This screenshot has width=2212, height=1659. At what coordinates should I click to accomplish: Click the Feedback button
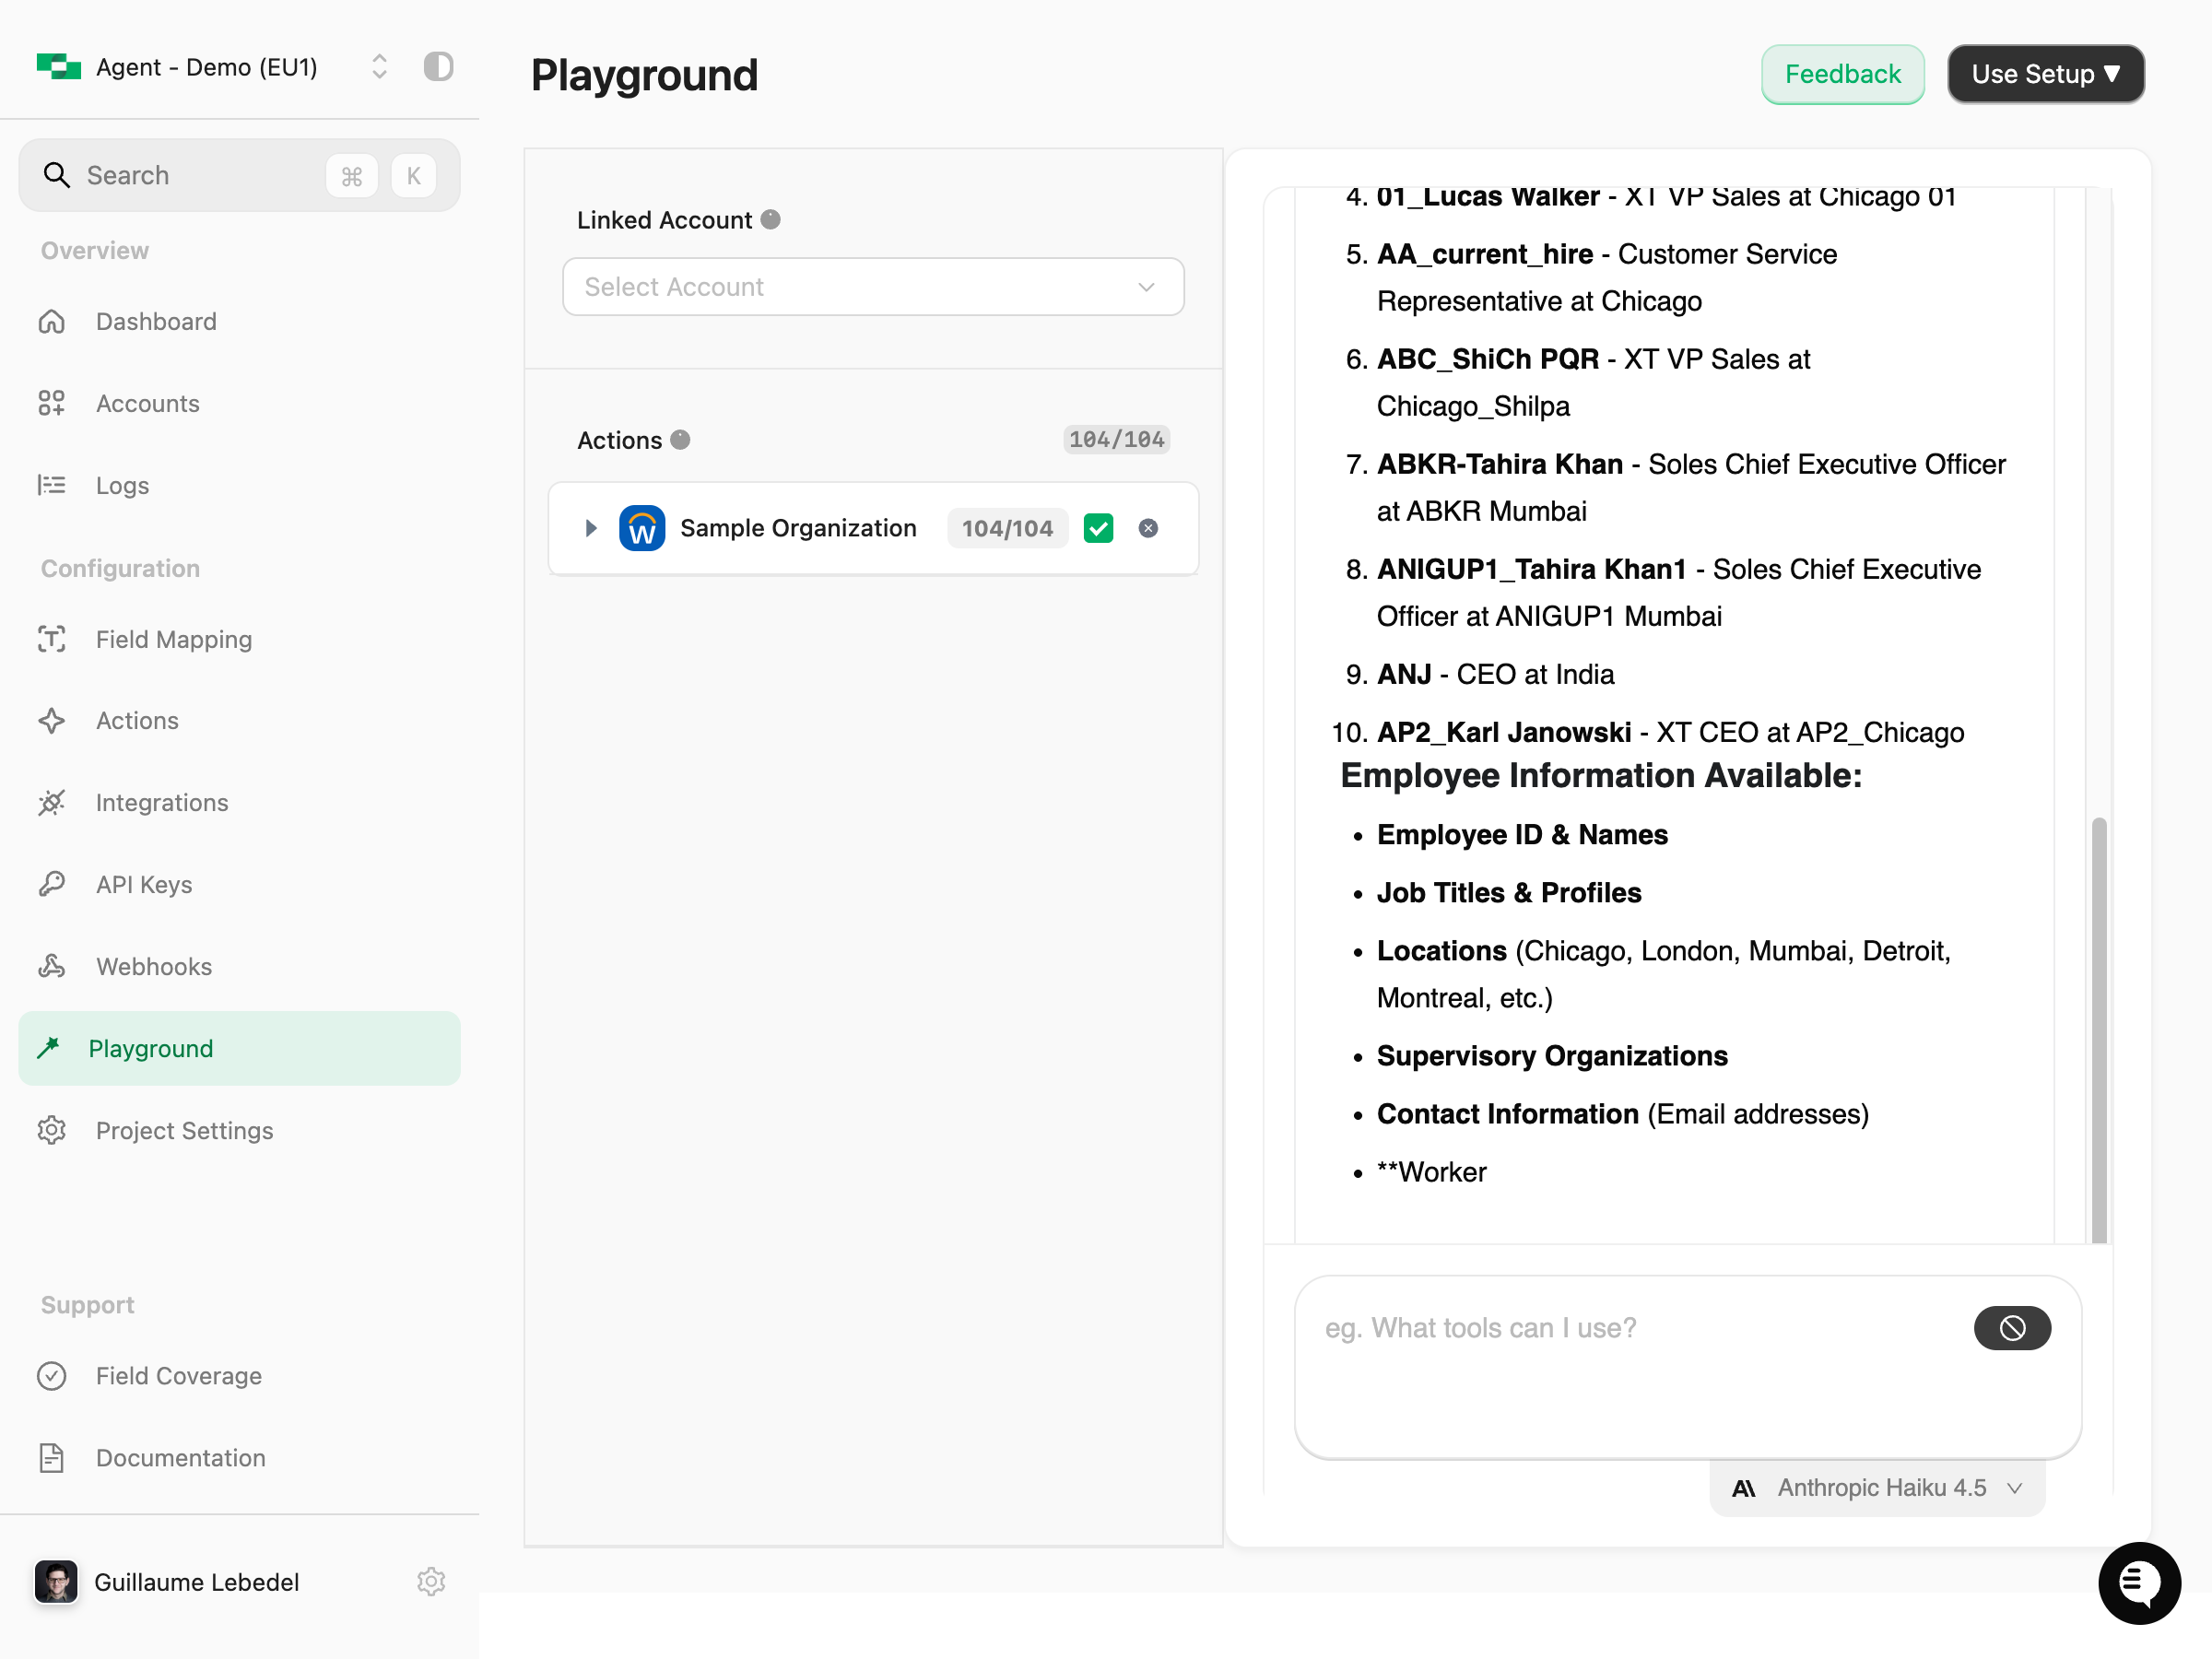click(1842, 73)
